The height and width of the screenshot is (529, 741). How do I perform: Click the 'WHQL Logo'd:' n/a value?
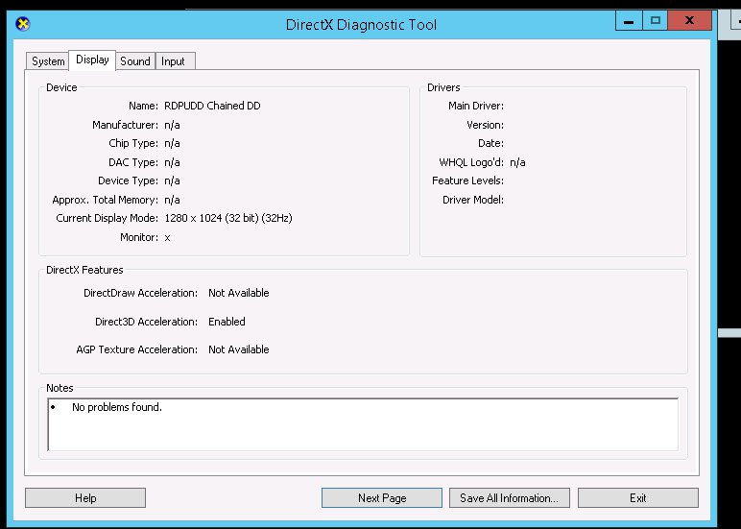click(517, 162)
